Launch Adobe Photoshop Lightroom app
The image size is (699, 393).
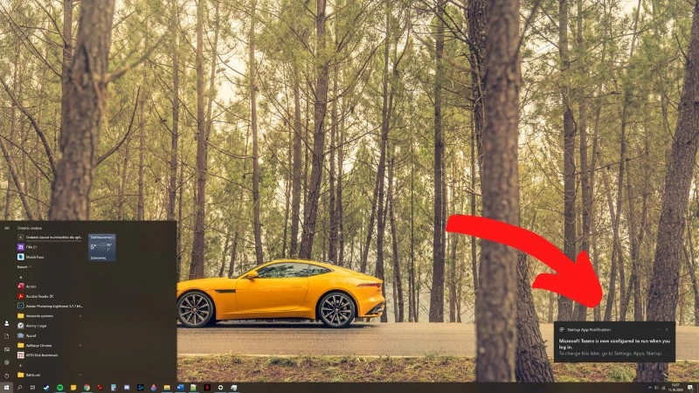point(50,307)
